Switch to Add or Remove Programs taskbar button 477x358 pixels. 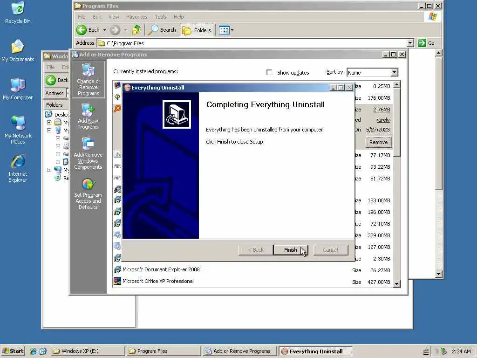pyautogui.click(x=239, y=351)
